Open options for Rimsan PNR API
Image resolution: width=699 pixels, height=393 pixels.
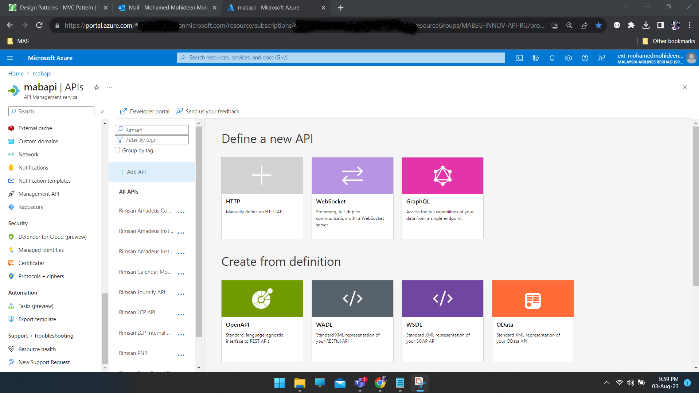[x=181, y=355]
